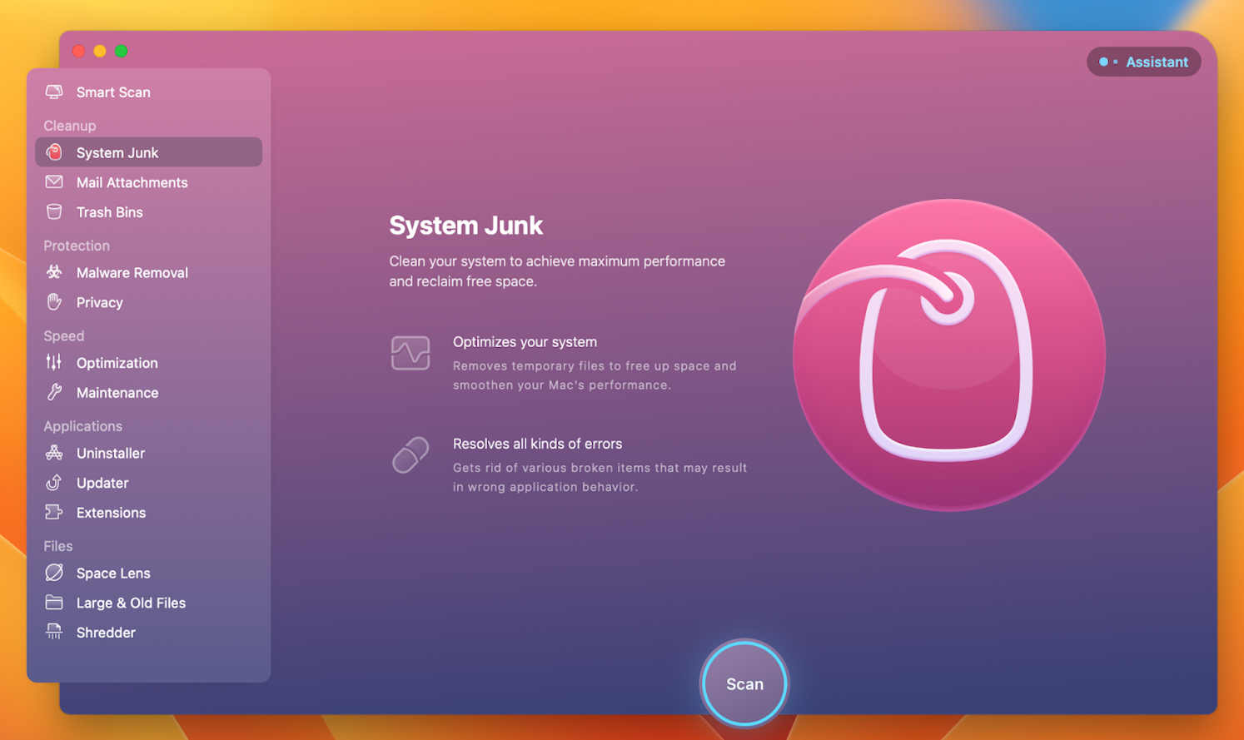Image resolution: width=1244 pixels, height=740 pixels.
Task: Click the Optimizes your system pulse icon
Action: (x=411, y=353)
